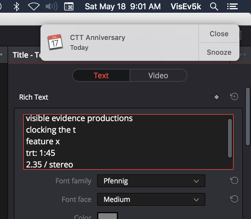Expand the Font face dropdown showing Medium
The width and height of the screenshot is (251, 219).
(151, 199)
